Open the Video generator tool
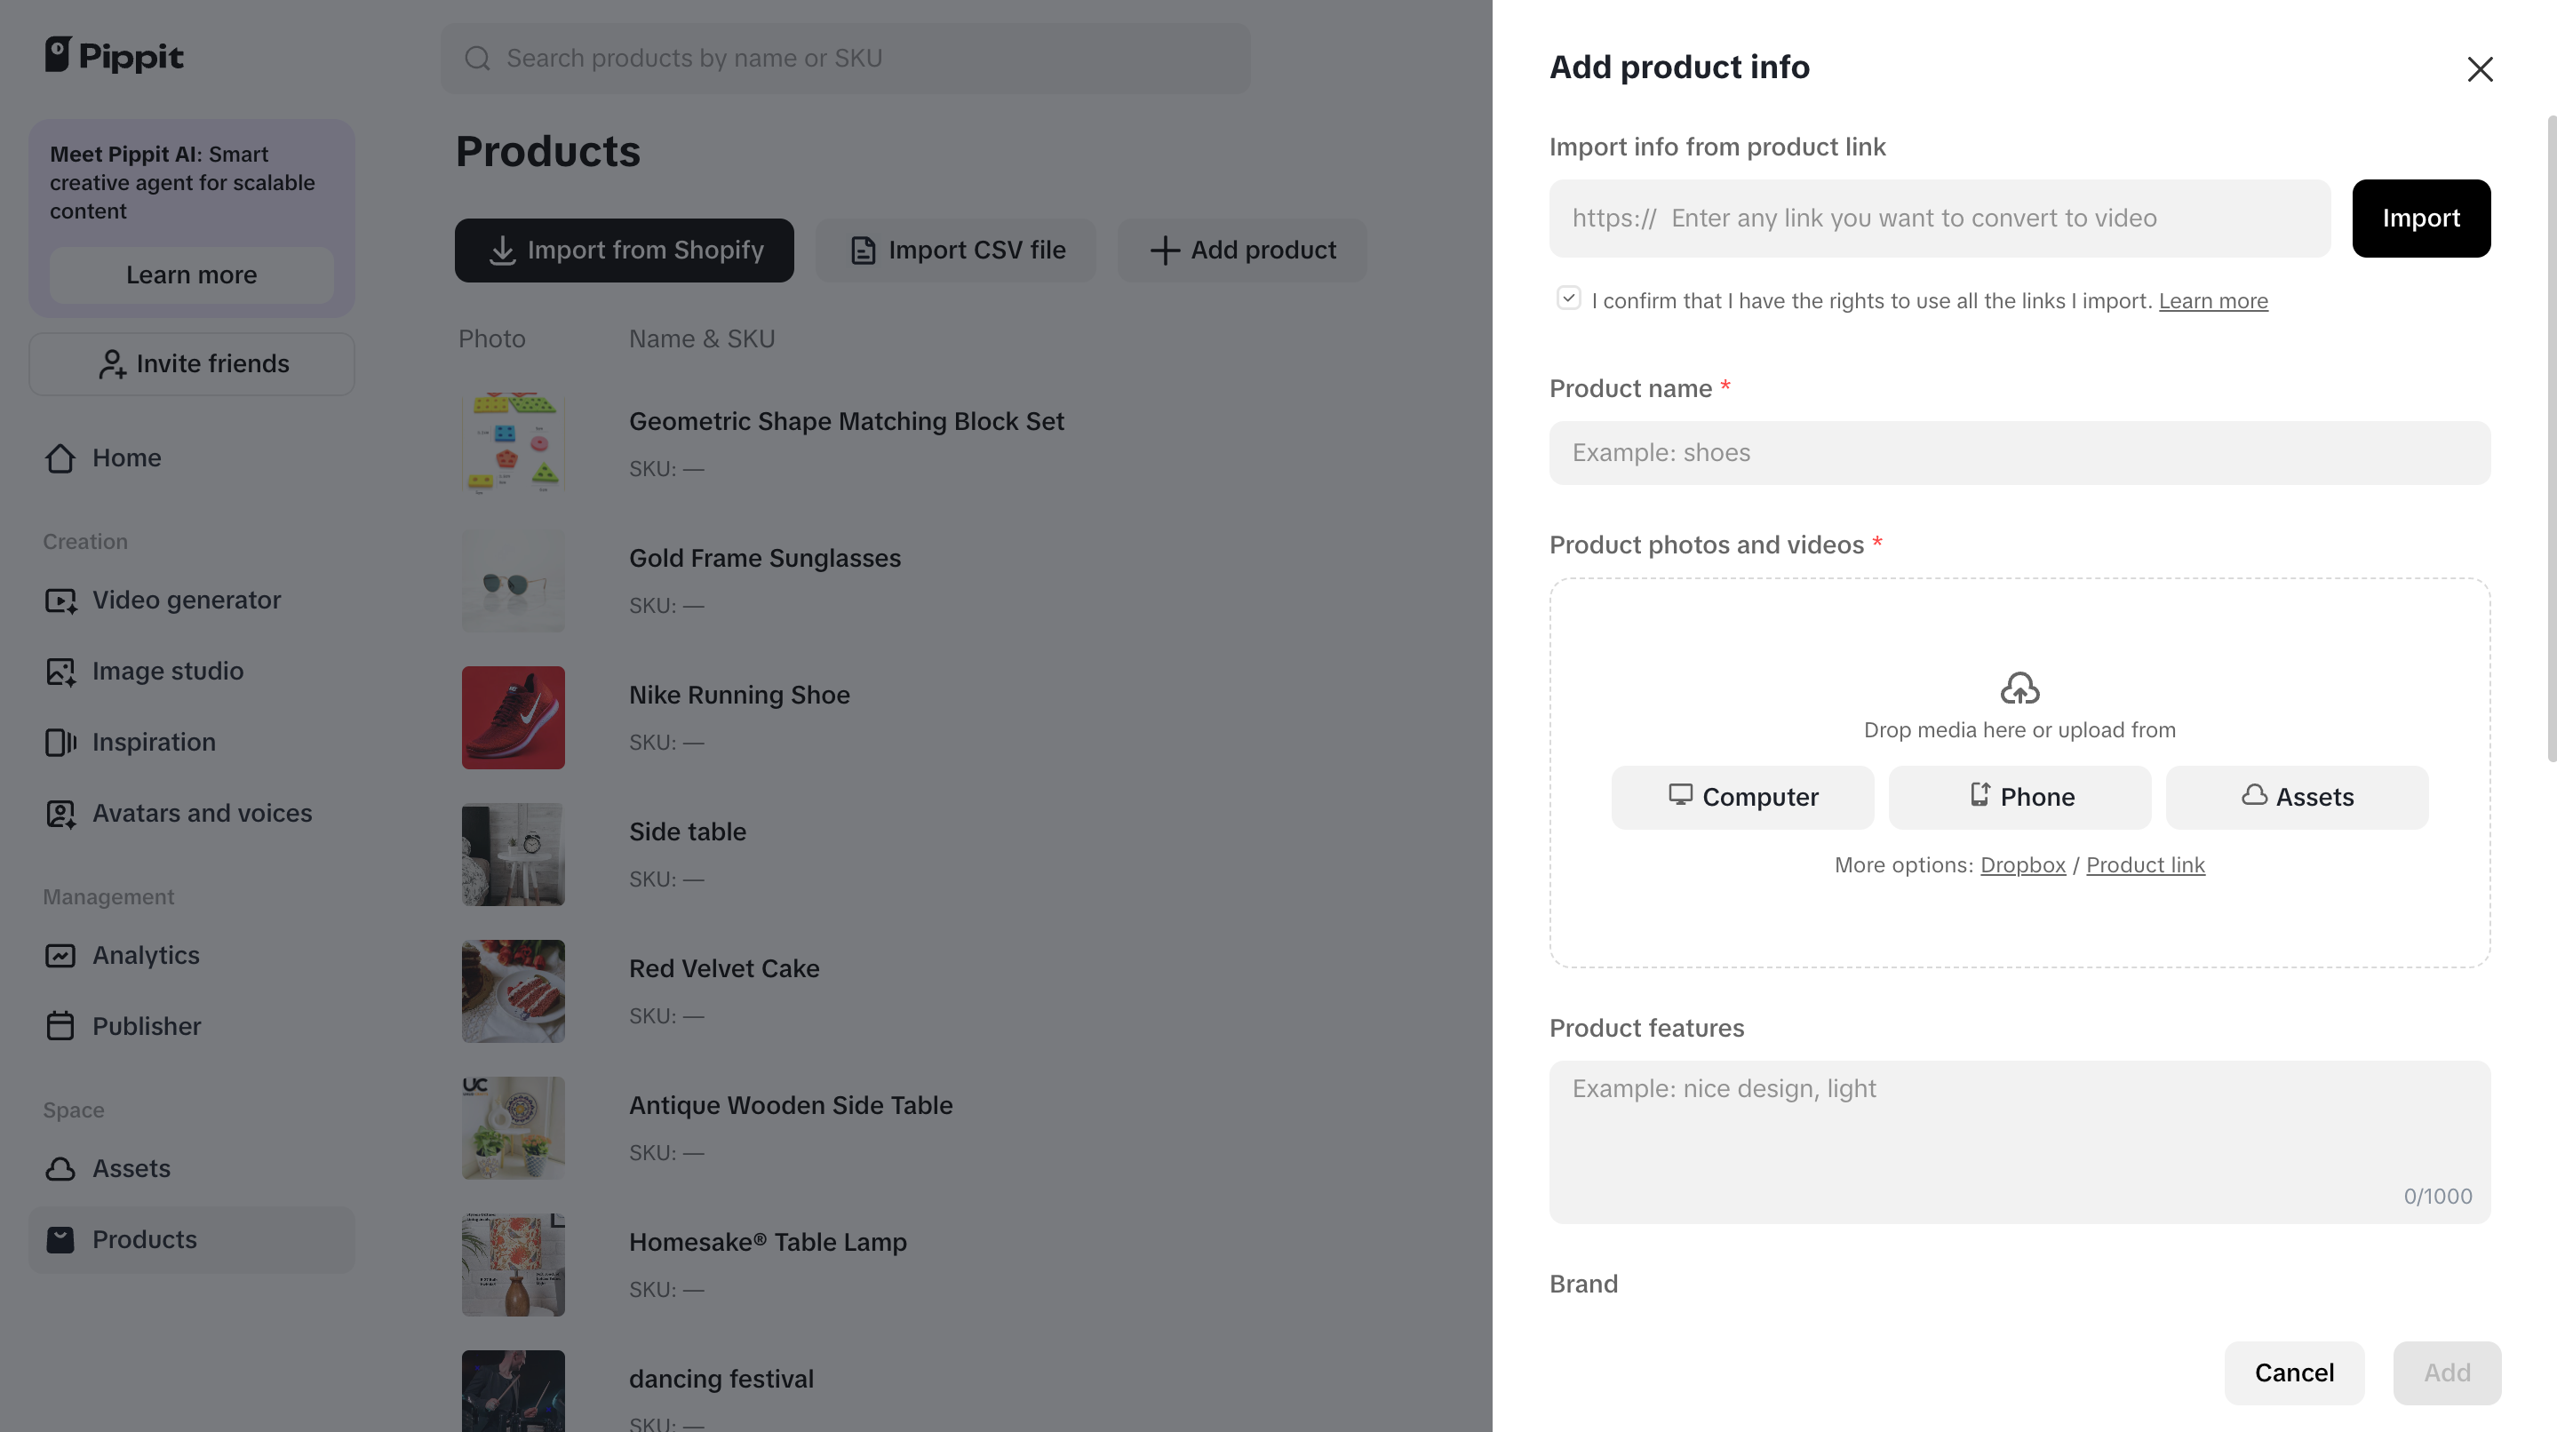Image resolution: width=2557 pixels, height=1432 pixels. (187, 600)
